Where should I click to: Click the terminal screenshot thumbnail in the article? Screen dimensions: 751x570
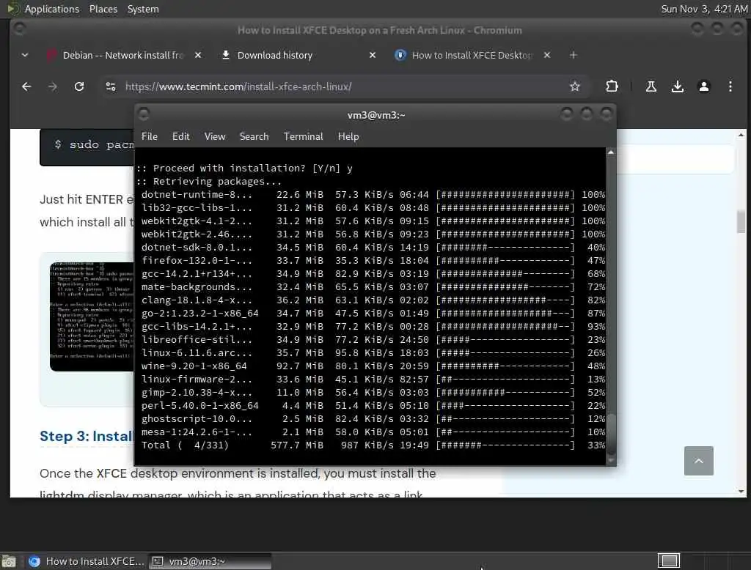tap(92, 317)
